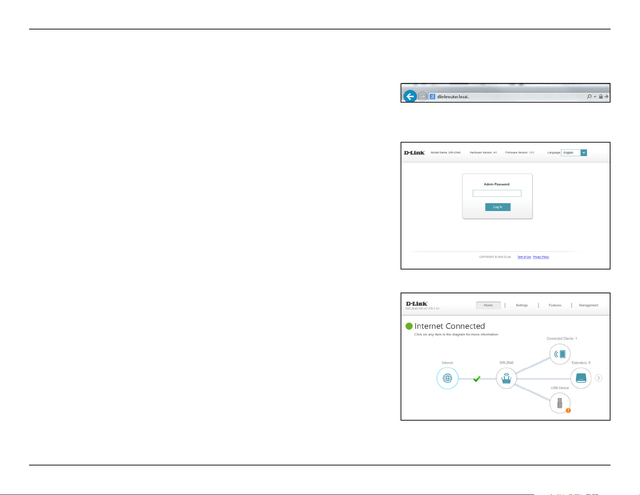This screenshot has width=640, height=495.
Task: Select the Home tab
Action: coord(489,305)
